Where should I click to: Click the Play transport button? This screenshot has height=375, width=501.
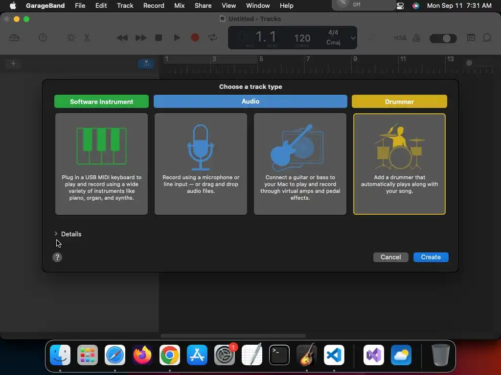pos(177,38)
